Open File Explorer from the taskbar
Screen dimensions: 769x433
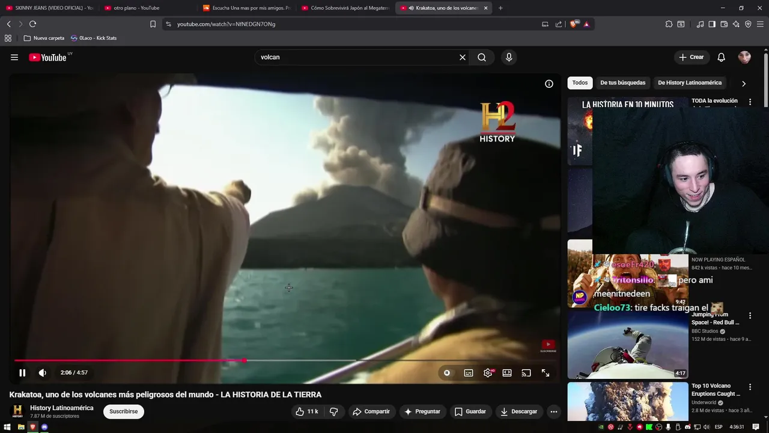[x=20, y=427]
